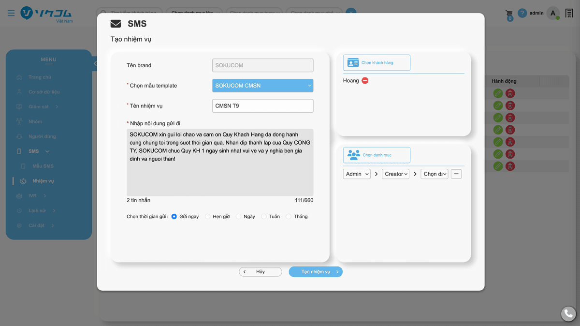The height and width of the screenshot is (326, 580).
Task: Click the red delete icon in first table row
Action: tap(510, 93)
